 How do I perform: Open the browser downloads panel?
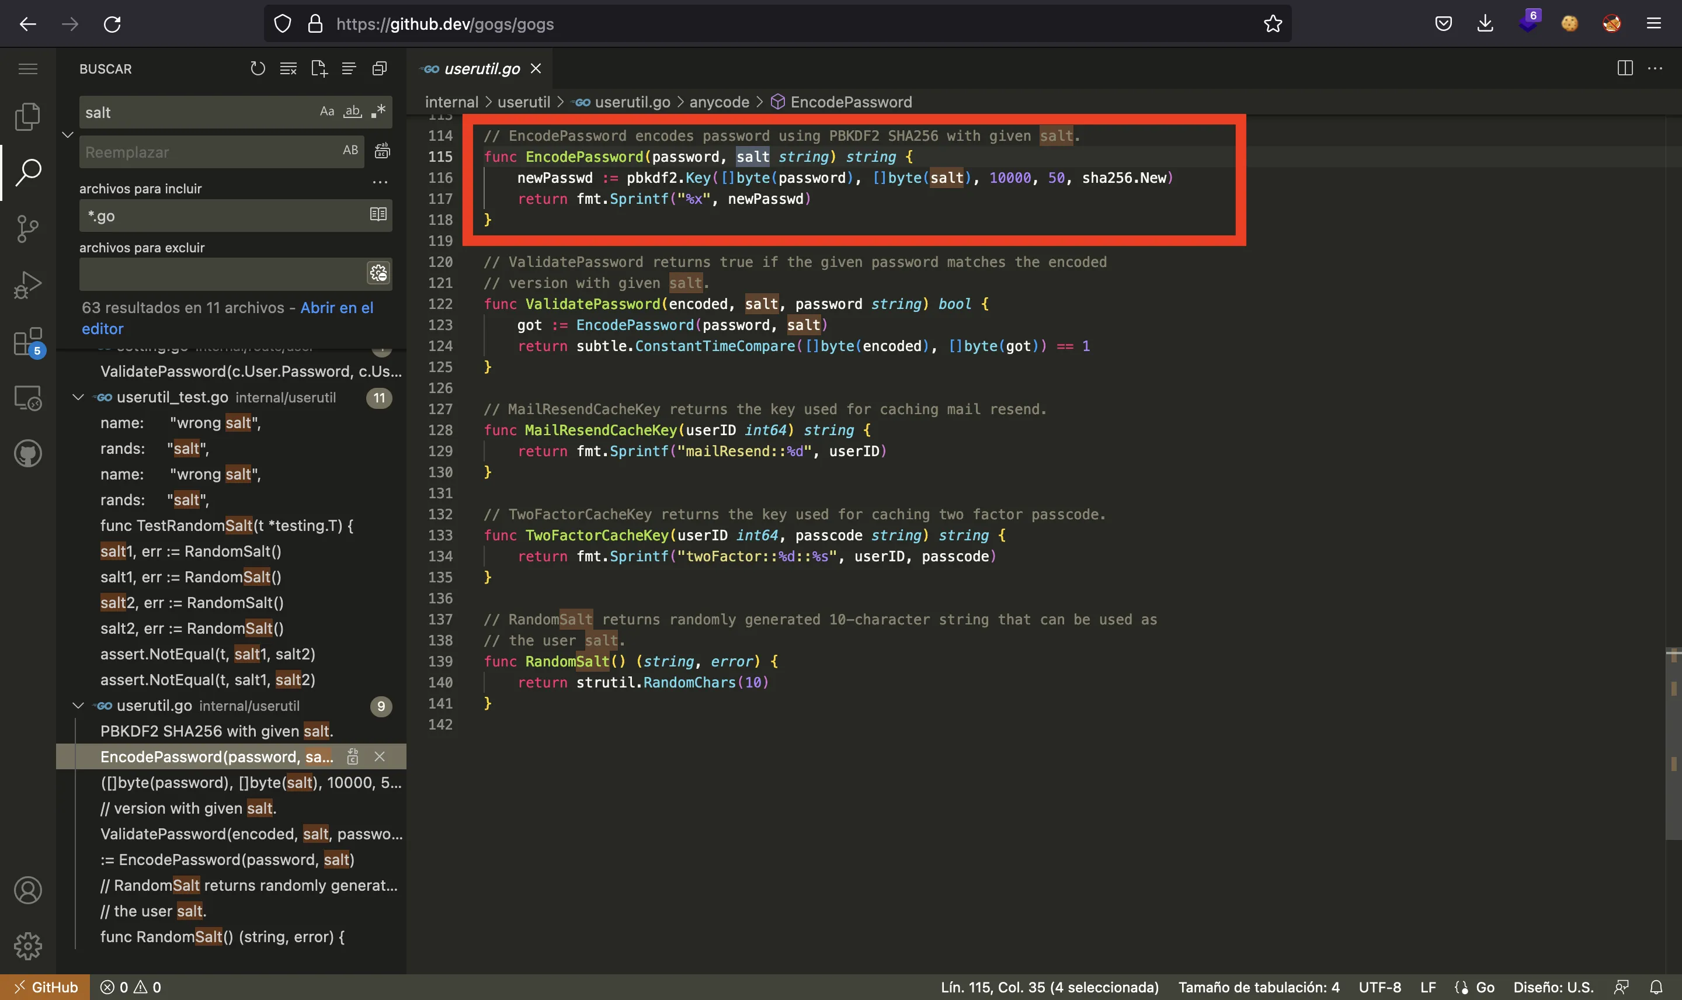tap(1485, 23)
